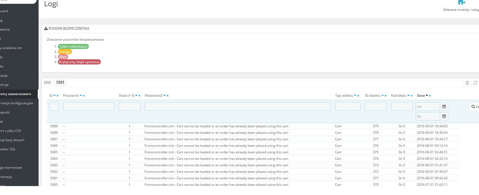Sort Pracownik column ascending arrow
Image resolution: width=479 pixels, height=195 pixels.
(x=84, y=96)
